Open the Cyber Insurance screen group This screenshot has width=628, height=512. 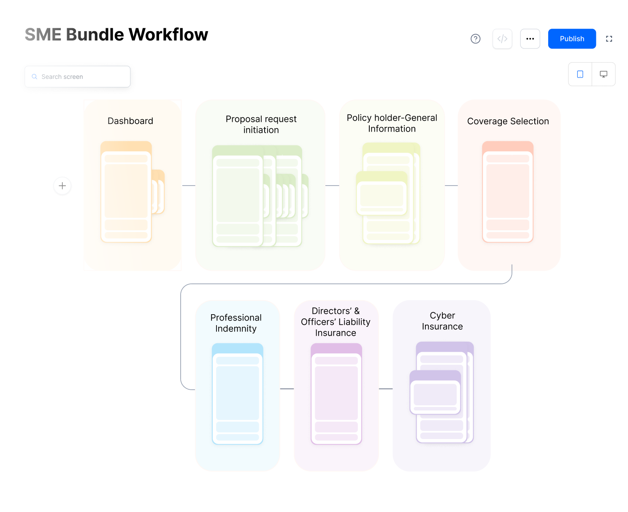[x=441, y=392]
